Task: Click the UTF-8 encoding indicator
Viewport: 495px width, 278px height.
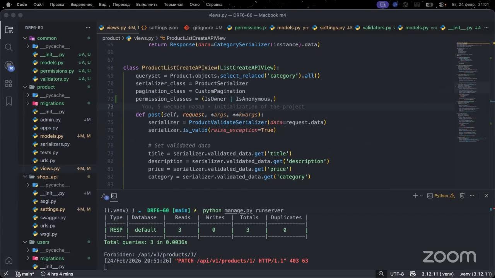Action: [x=397, y=274]
